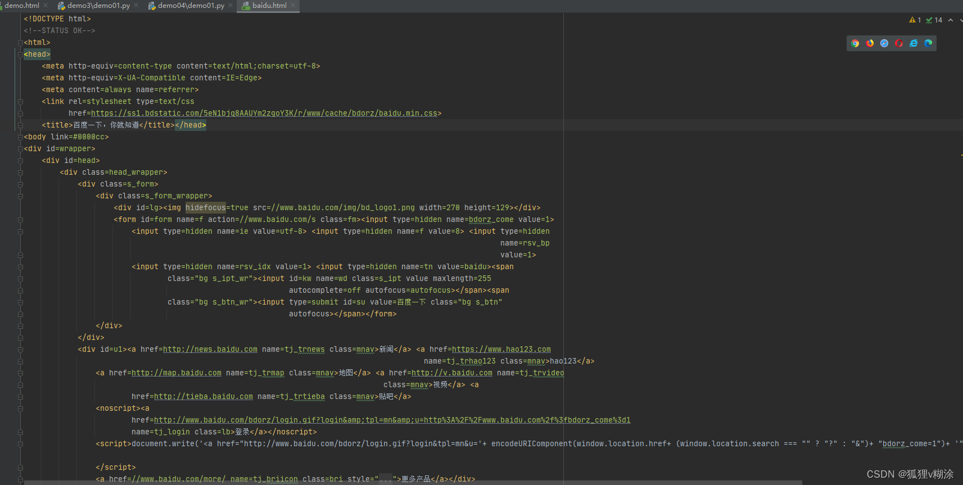Collapse the <script>document.write fold marker
This screenshot has height=485, width=963.
coord(20,444)
